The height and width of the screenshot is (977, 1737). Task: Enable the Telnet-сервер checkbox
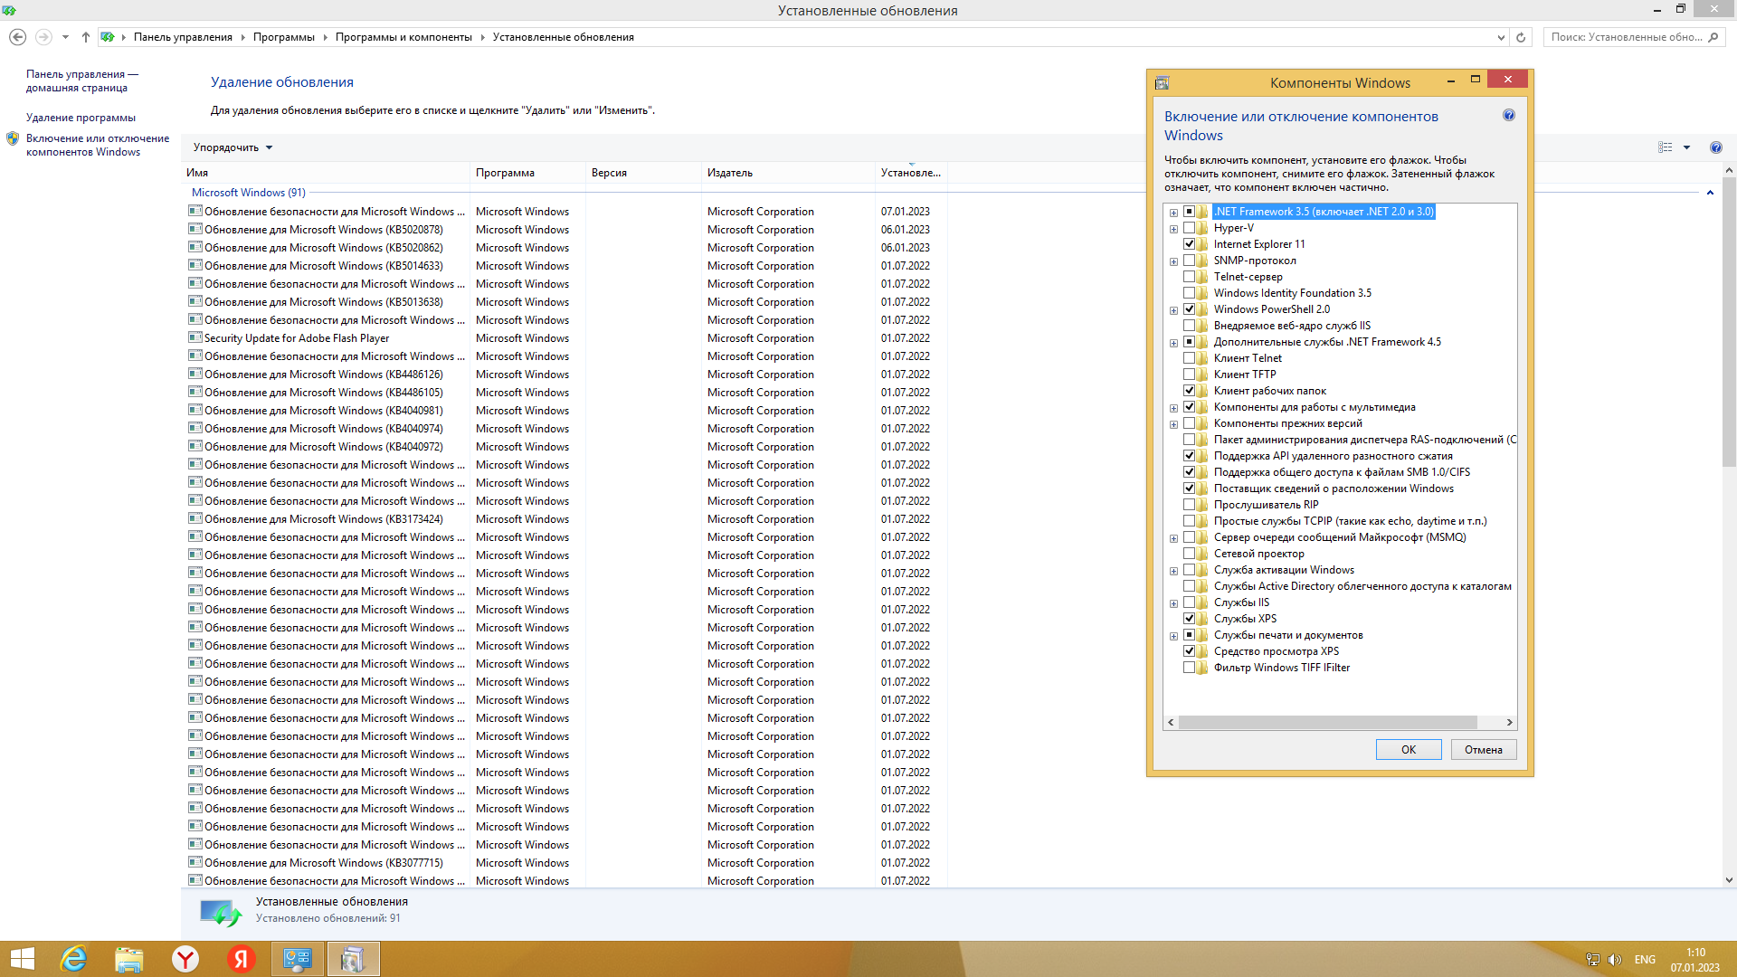[x=1189, y=277]
